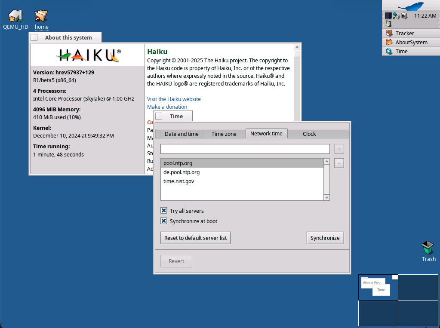Remove server with the minus button
This screenshot has width=440, height=328.
(339, 163)
